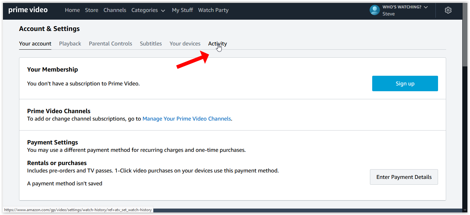The image size is (470, 215).
Task: Open the Categories dropdown menu
Action: pos(148,10)
